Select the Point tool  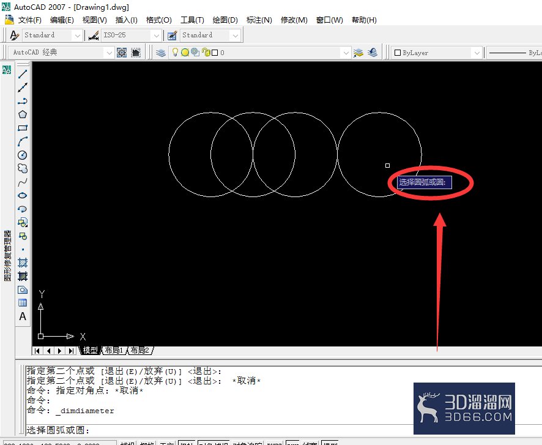pyautogui.click(x=23, y=249)
